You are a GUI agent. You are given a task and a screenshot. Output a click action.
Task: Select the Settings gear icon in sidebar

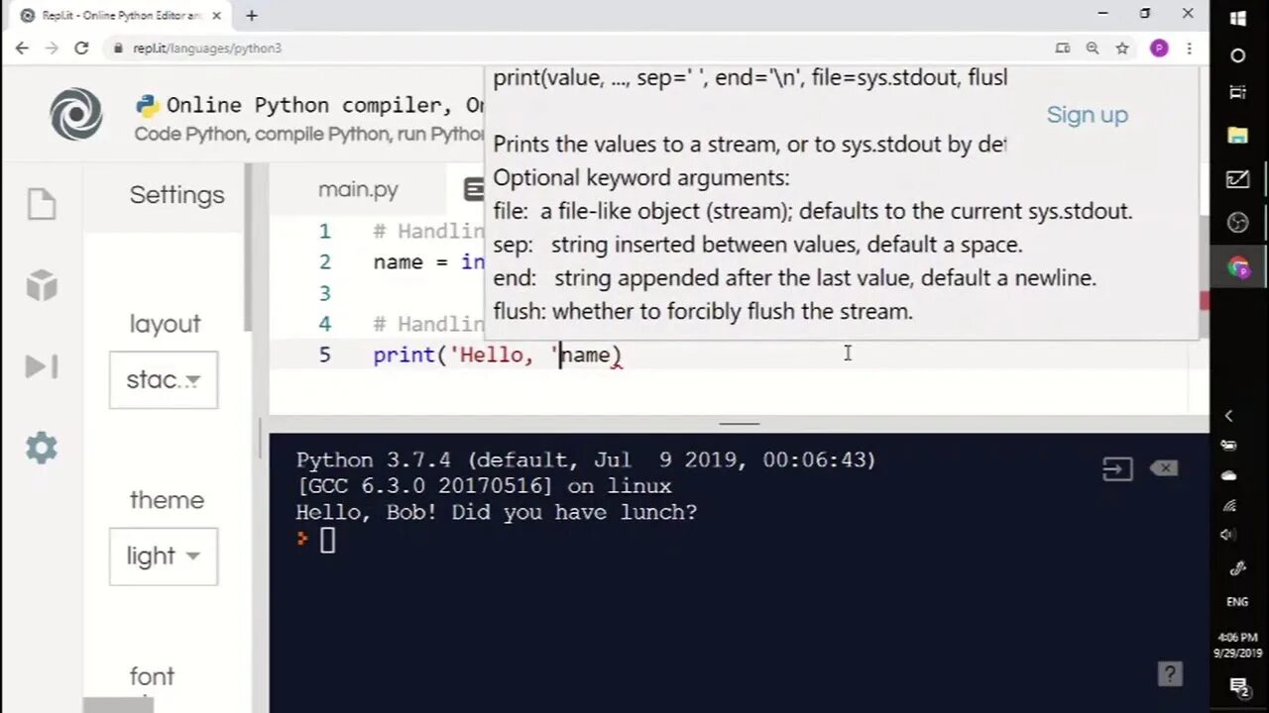(x=42, y=448)
